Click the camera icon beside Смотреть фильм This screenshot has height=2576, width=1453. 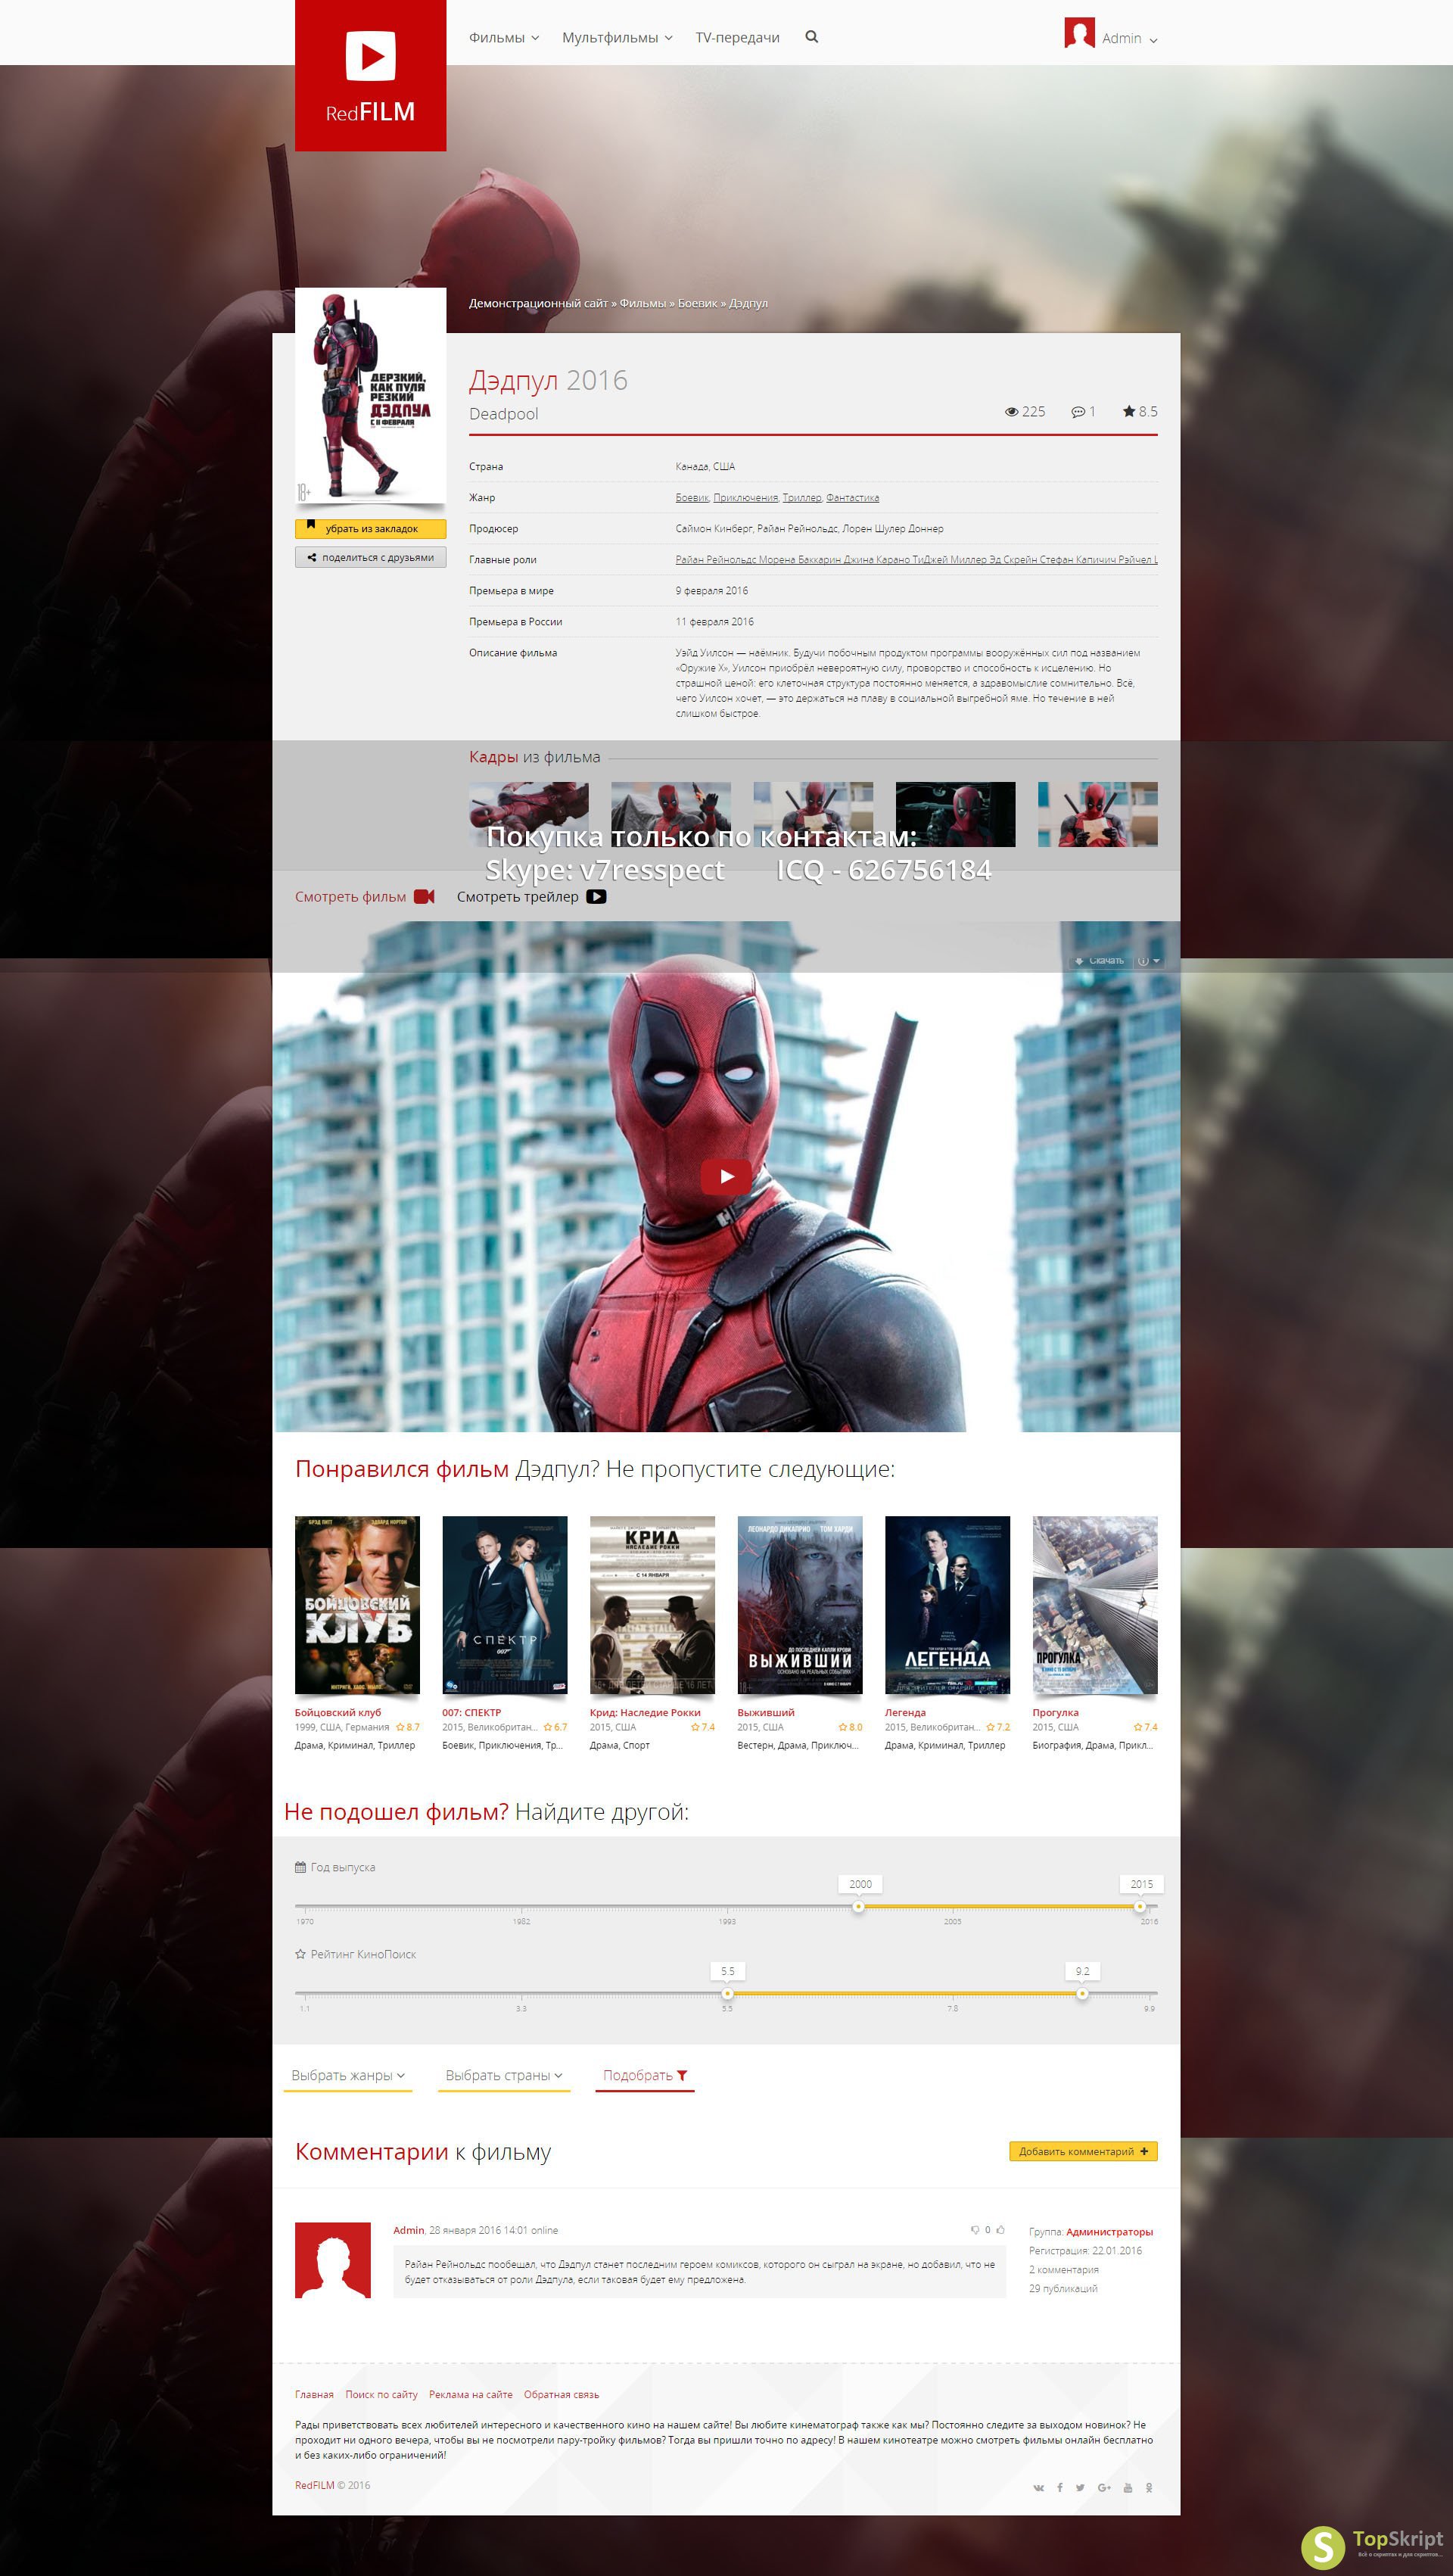point(424,896)
